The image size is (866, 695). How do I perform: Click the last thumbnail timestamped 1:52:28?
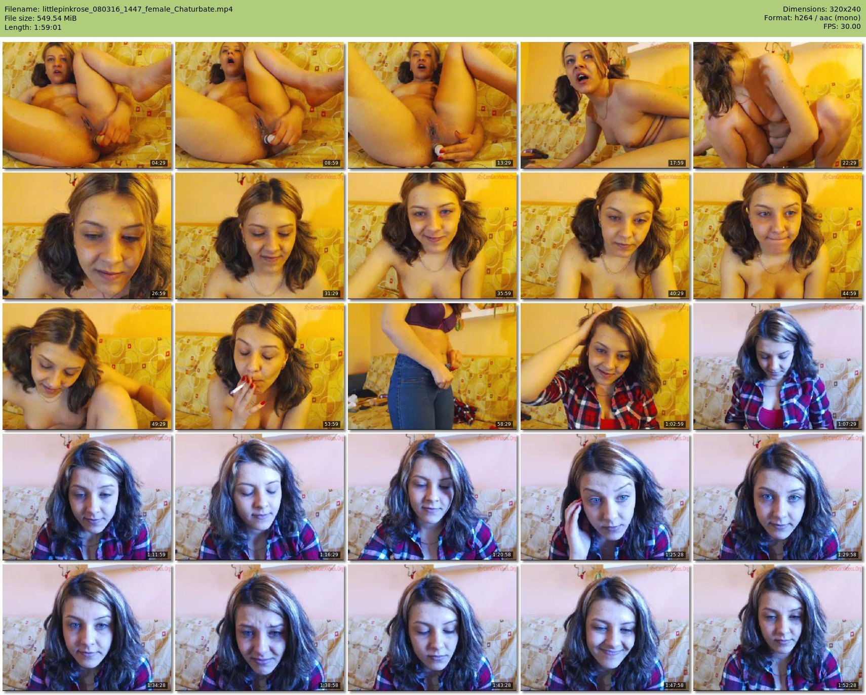777,627
